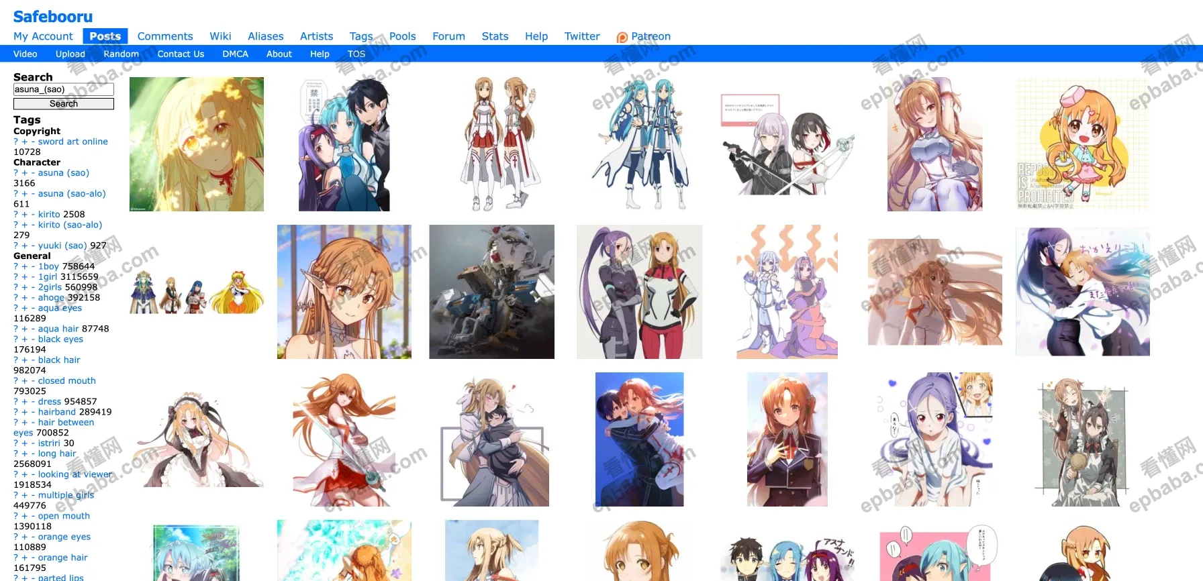Open Video in the blue subnav
The image size is (1203, 581).
(26, 54)
